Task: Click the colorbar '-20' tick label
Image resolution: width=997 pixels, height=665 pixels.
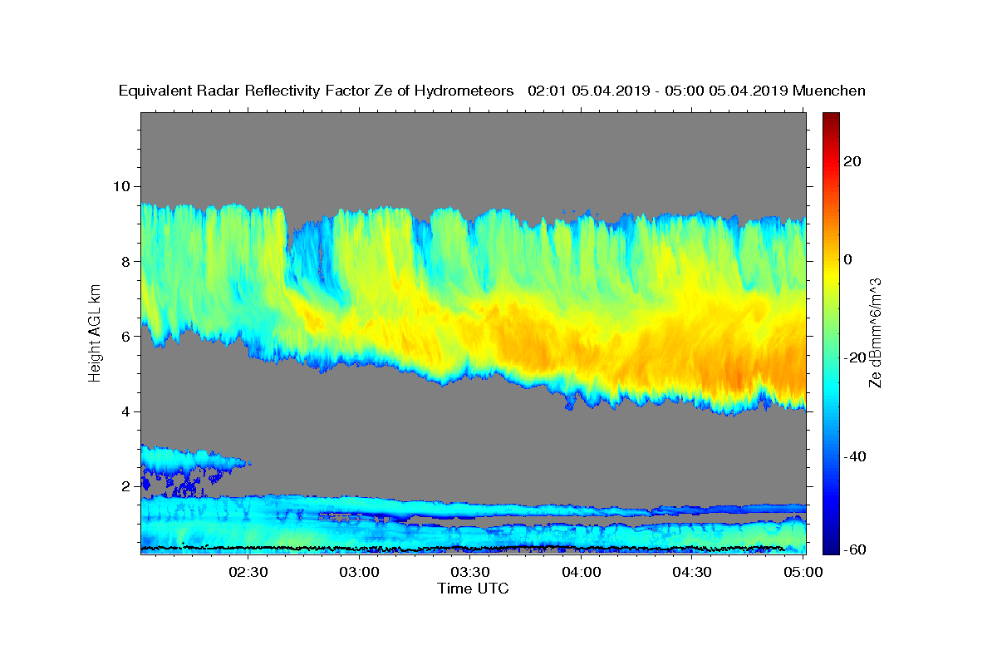Action: tap(853, 357)
